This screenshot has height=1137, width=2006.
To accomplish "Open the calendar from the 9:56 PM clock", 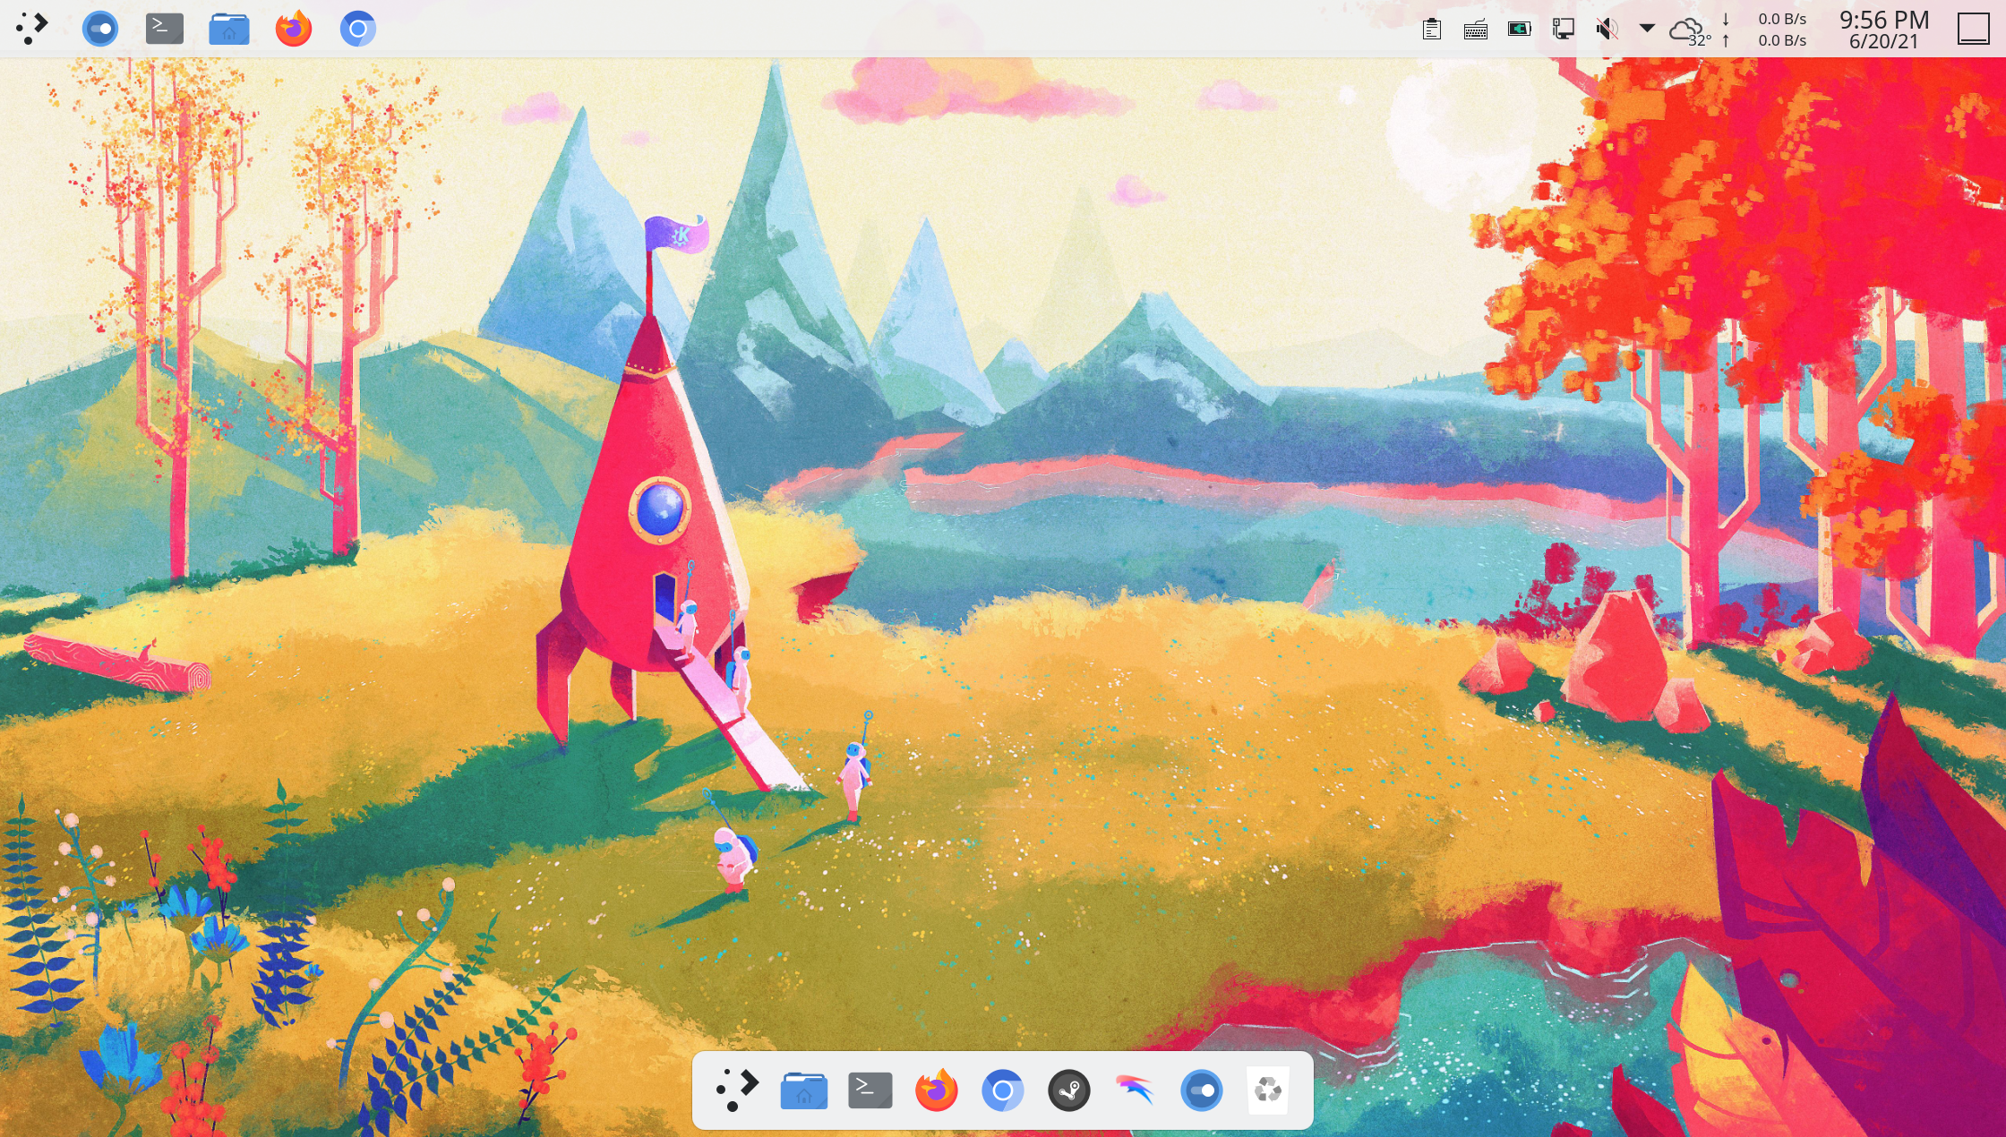I will click(1883, 30).
